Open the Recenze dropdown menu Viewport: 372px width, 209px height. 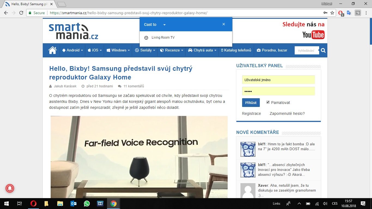coord(172,50)
